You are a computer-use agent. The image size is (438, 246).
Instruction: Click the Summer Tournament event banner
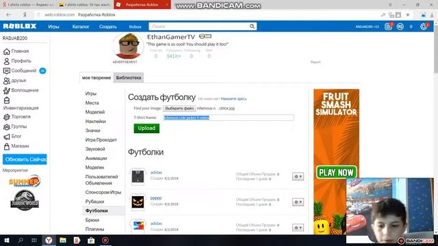(x=25, y=181)
